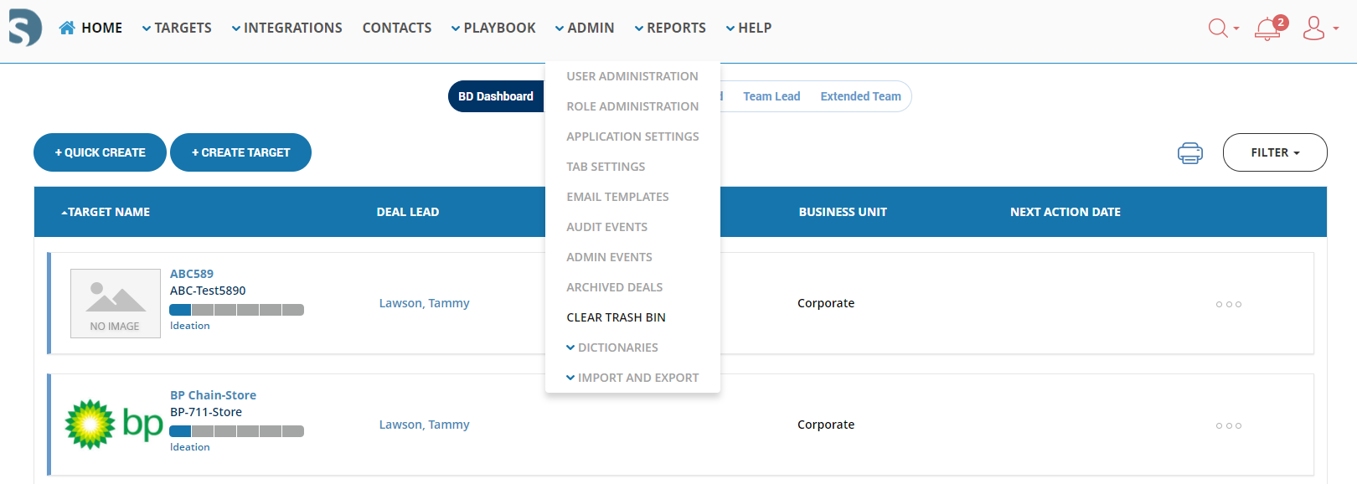
Task: Open search with the magnifier icon
Action: (1218, 28)
